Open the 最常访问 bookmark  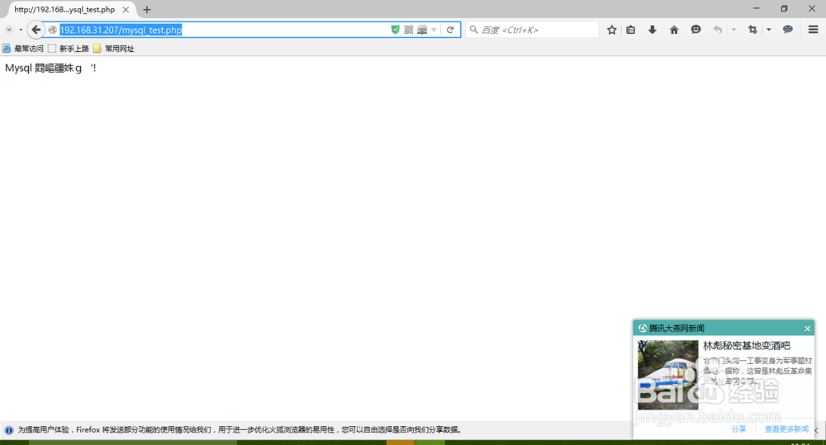(23, 49)
